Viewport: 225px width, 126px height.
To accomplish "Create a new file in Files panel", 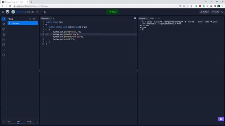I will click(x=31, y=19).
